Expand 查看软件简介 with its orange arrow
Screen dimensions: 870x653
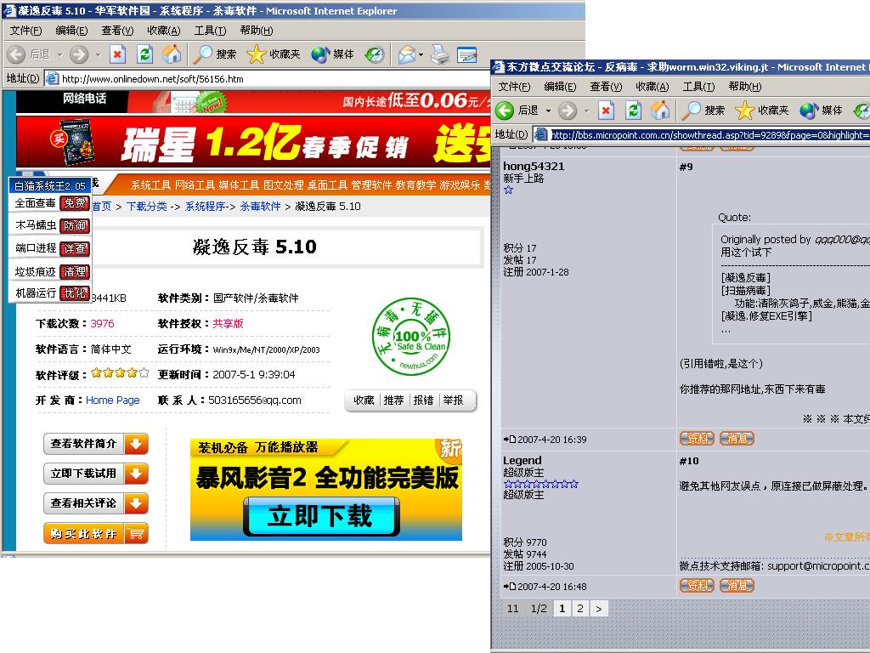pyautogui.click(x=136, y=444)
